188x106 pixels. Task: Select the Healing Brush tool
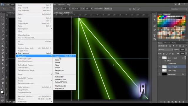(x=3, y=39)
